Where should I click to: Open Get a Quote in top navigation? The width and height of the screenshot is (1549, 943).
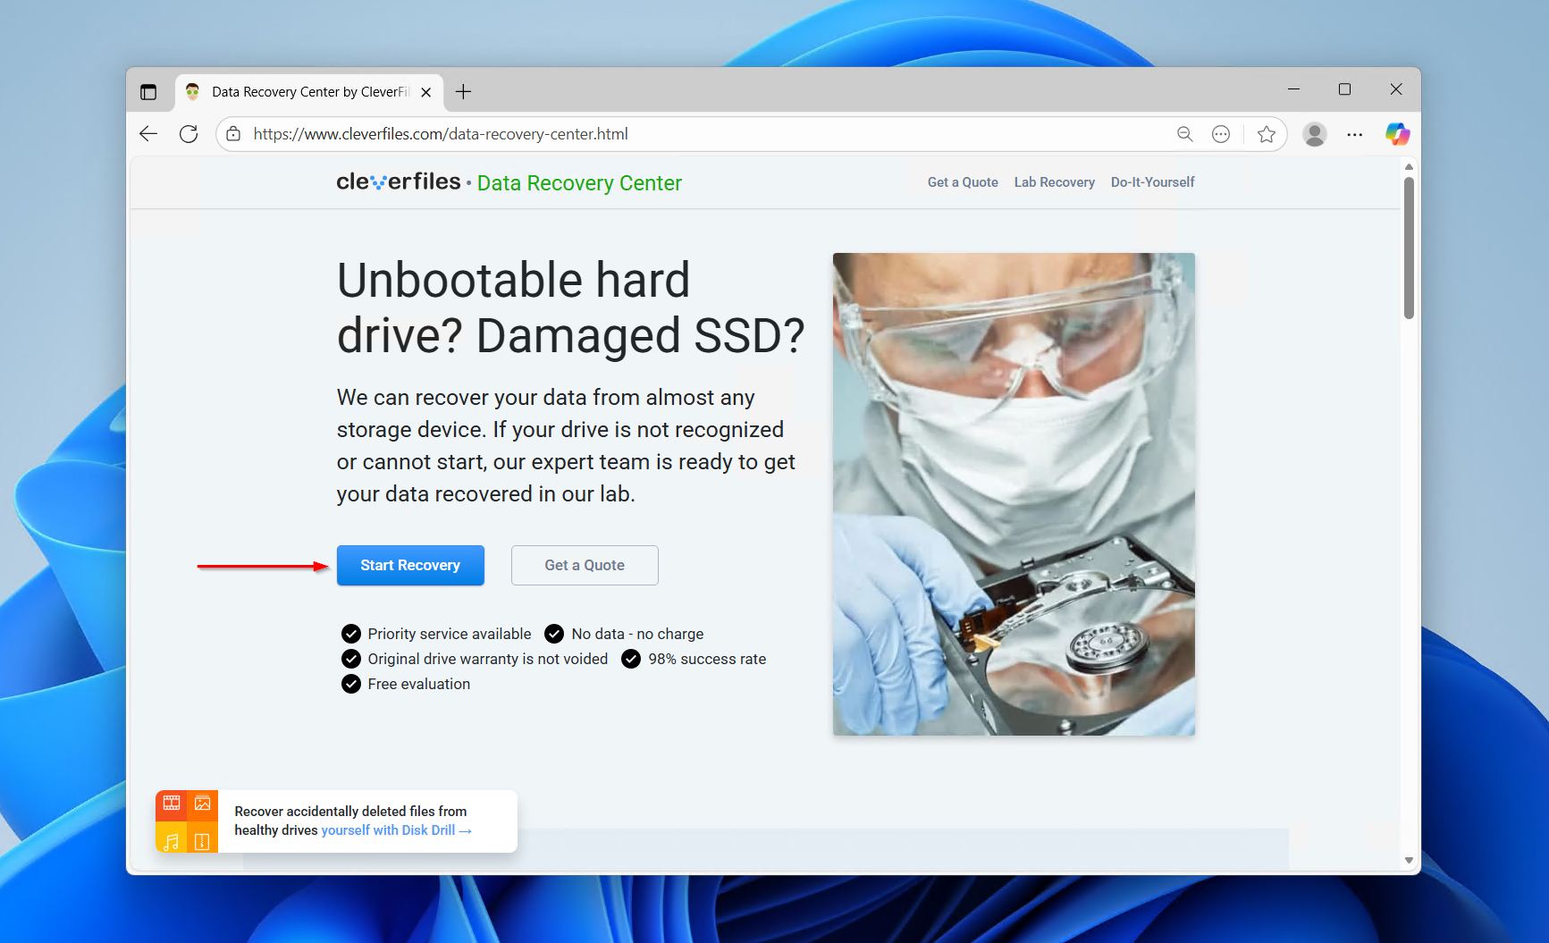(962, 182)
